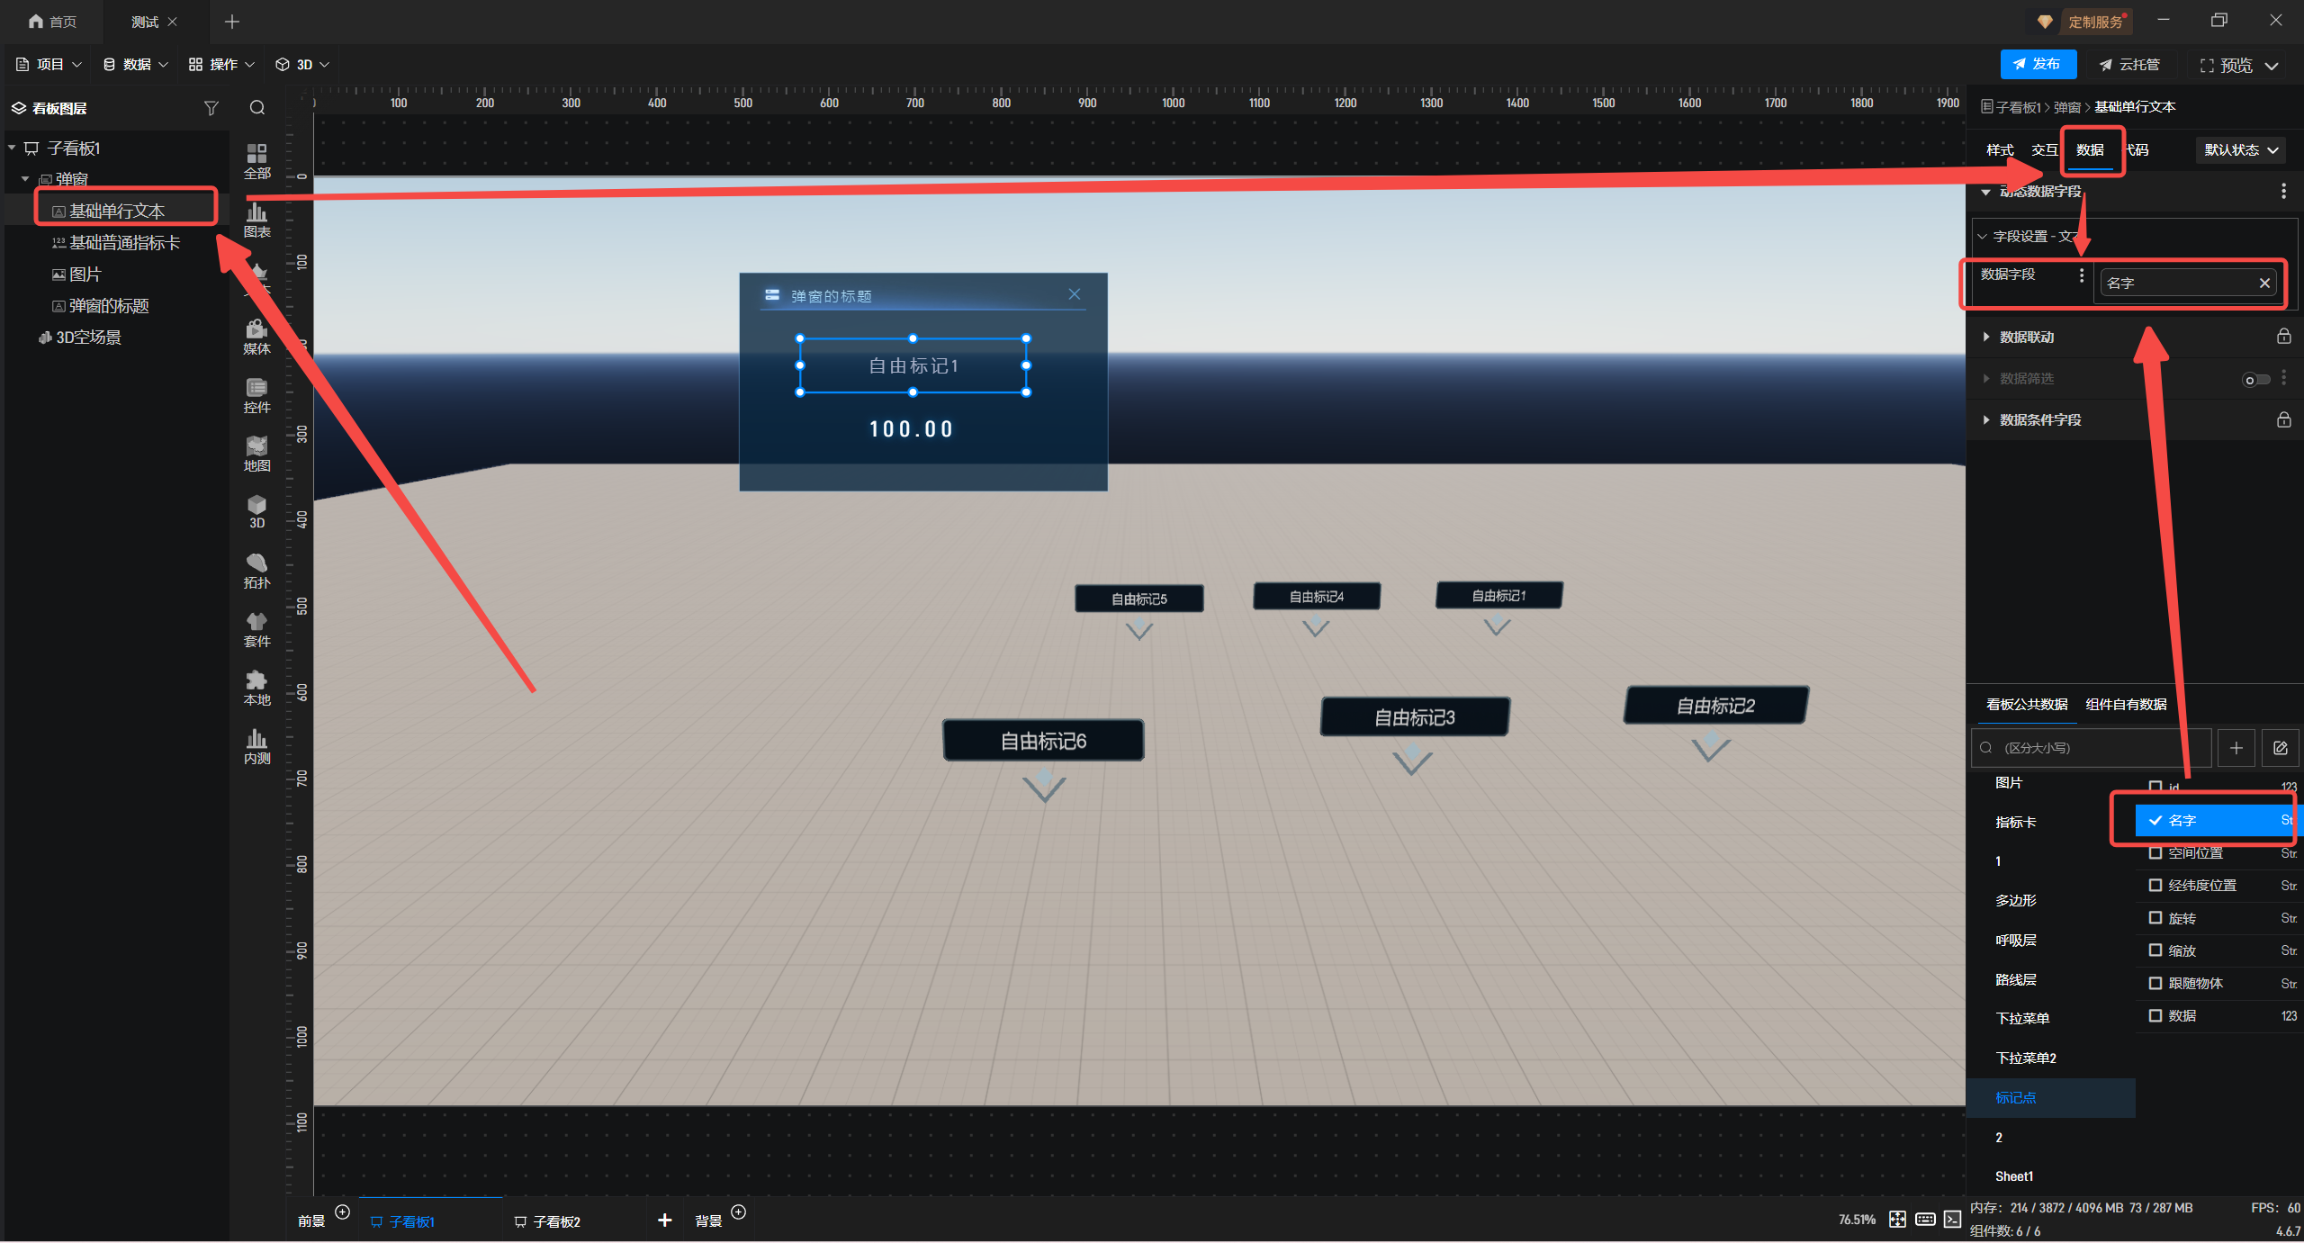Toggle the 数据筛选 switch

coord(2255,379)
